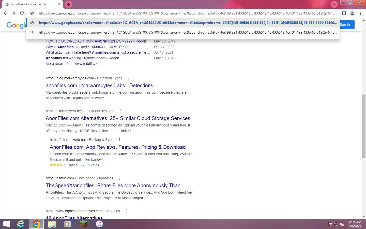Select the highlighted blue URL suggestion
Image resolution: width=366 pixels, height=229 pixels.
(183, 23)
